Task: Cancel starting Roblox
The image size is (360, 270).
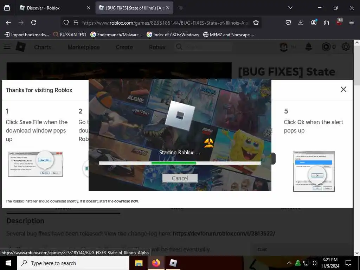Action: pyautogui.click(x=180, y=178)
